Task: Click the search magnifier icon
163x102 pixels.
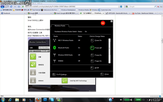Action: [x=155, y=7]
